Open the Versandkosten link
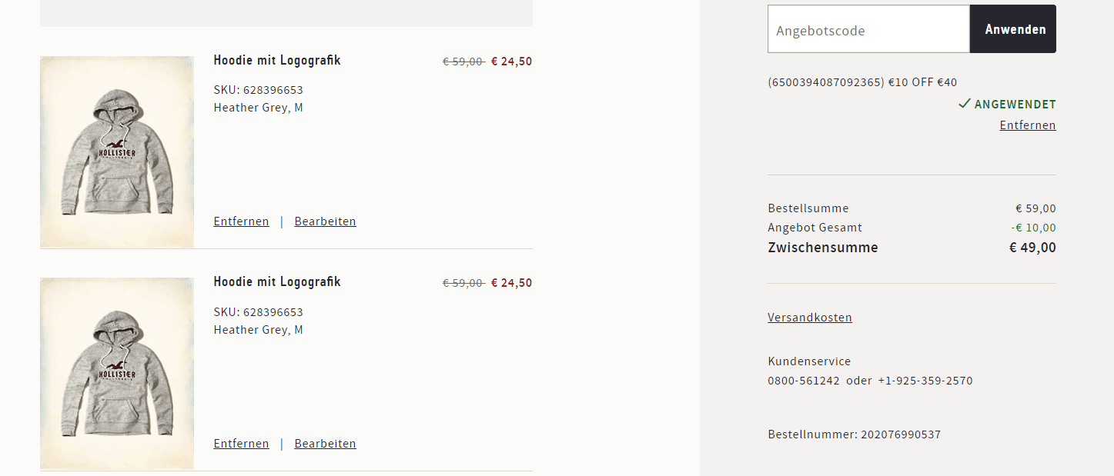The height and width of the screenshot is (476, 1114). point(809,318)
